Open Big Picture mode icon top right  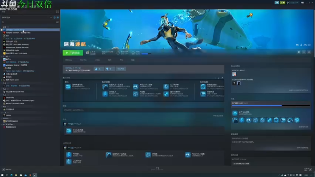click(302, 3)
